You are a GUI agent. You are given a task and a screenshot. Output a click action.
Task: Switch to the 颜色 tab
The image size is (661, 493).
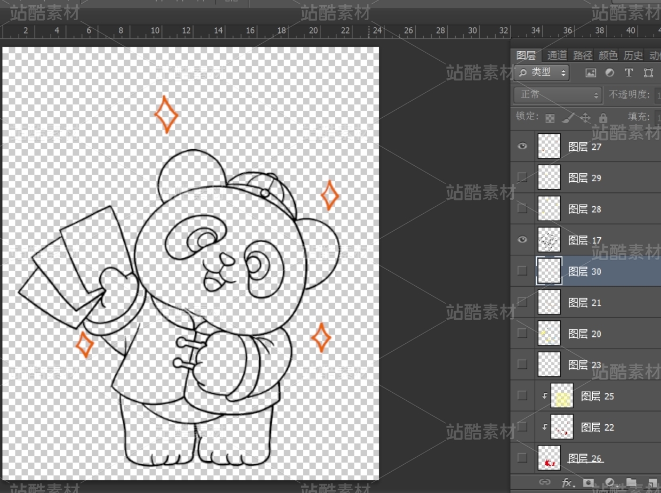(608, 55)
